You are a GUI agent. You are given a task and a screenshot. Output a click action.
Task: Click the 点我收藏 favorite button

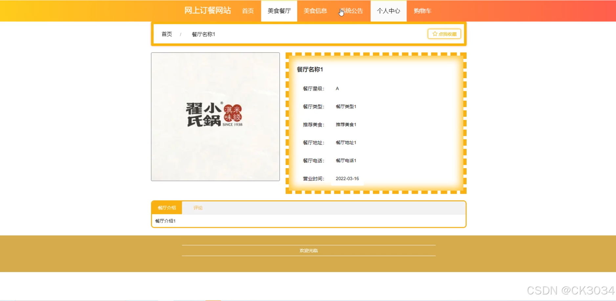(x=444, y=34)
